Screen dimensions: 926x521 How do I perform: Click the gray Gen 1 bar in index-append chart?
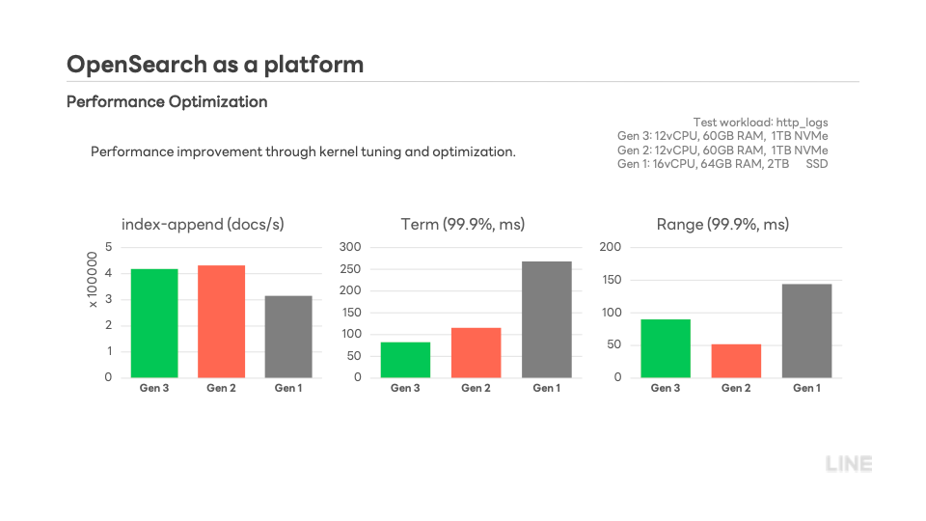click(287, 337)
